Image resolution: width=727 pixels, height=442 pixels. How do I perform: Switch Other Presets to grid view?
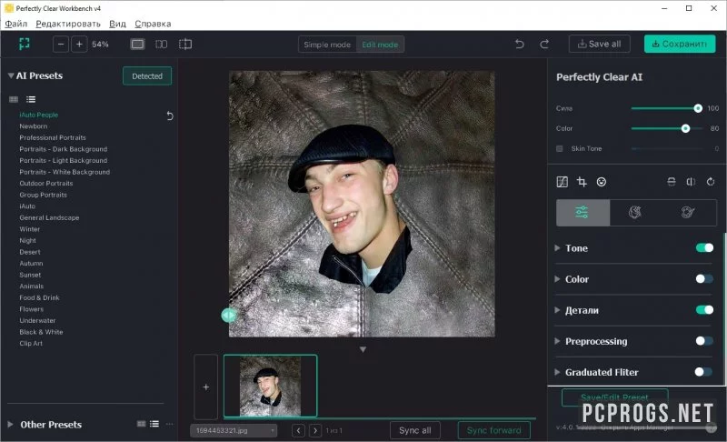click(142, 424)
